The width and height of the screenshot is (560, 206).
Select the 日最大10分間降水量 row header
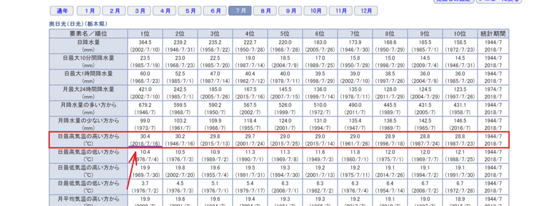click(89, 61)
